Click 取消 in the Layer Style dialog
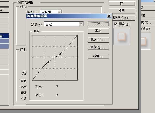Screen dimensions: 155x113 (x=122, y=11)
